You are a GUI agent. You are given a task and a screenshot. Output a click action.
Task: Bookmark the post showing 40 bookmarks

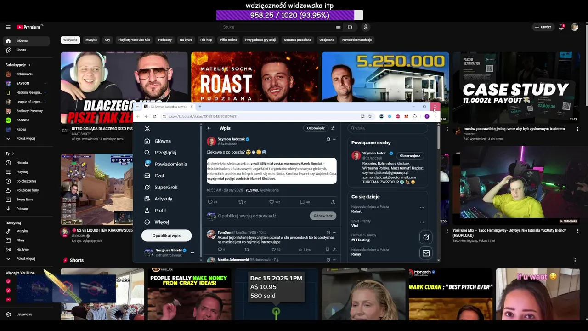[302, 202]
